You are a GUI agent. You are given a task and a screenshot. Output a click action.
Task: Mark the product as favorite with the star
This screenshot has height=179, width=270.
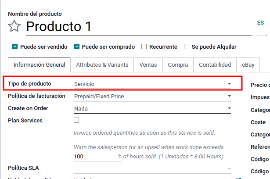[14, 27]
